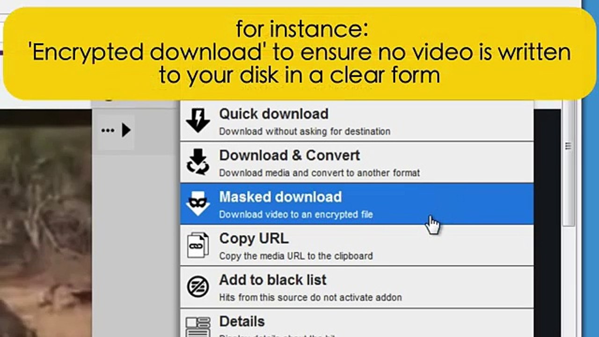Click 'Download video to an encrypted file' text
This screenshot has height=337, width=599.
point(296,215)
